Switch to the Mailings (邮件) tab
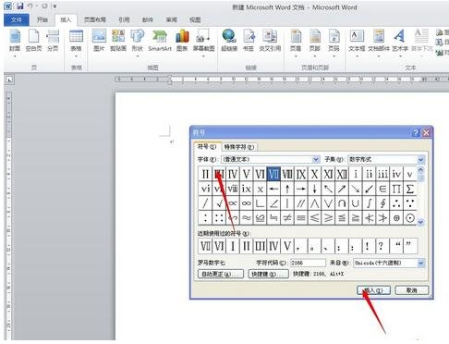 [x=148, y=19]
